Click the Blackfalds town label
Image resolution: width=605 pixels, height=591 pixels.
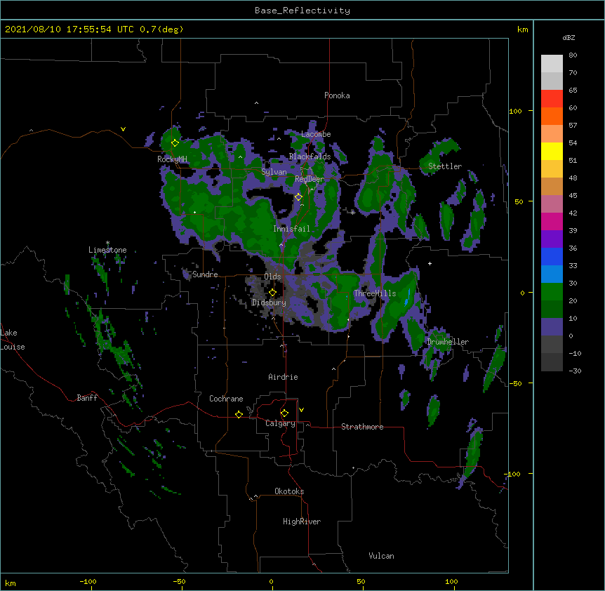(310, 157)
